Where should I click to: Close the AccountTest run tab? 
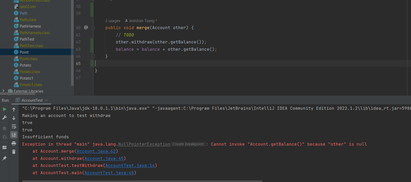pyautogui.click(x=46, y=100)
